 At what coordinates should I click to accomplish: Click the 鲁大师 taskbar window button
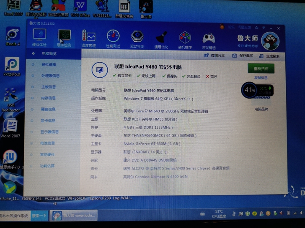pyautogui.click(x=74, y=215)
